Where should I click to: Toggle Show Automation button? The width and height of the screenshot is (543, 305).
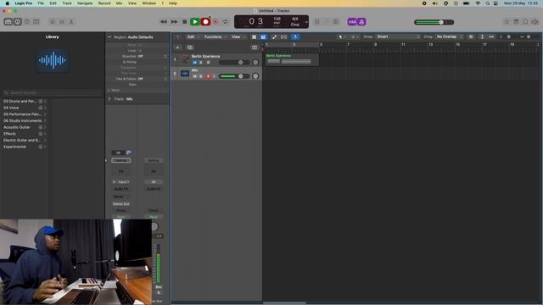point(274,37)
